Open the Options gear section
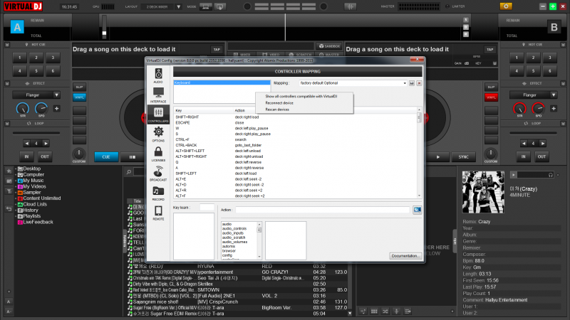This screenshot has height=320, width=570. click(158, 134)
